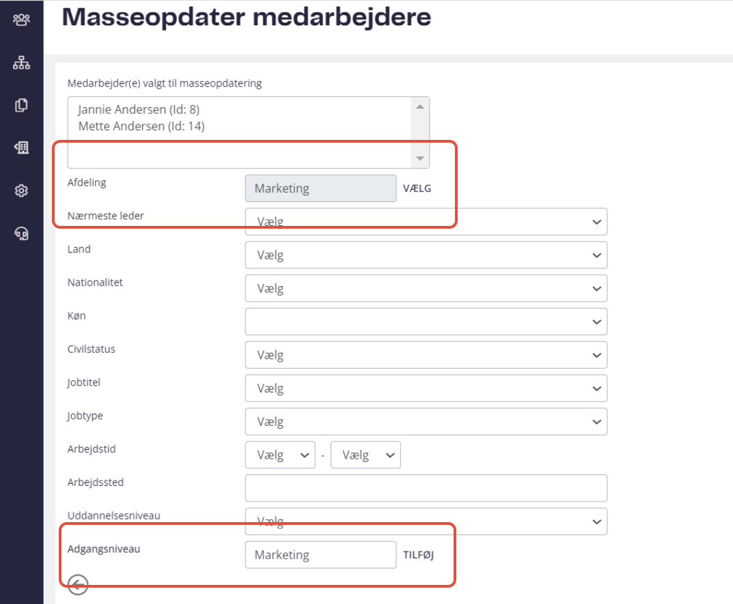Open the settings gear in sidebar
733x604 pixels.
point(21,190)
